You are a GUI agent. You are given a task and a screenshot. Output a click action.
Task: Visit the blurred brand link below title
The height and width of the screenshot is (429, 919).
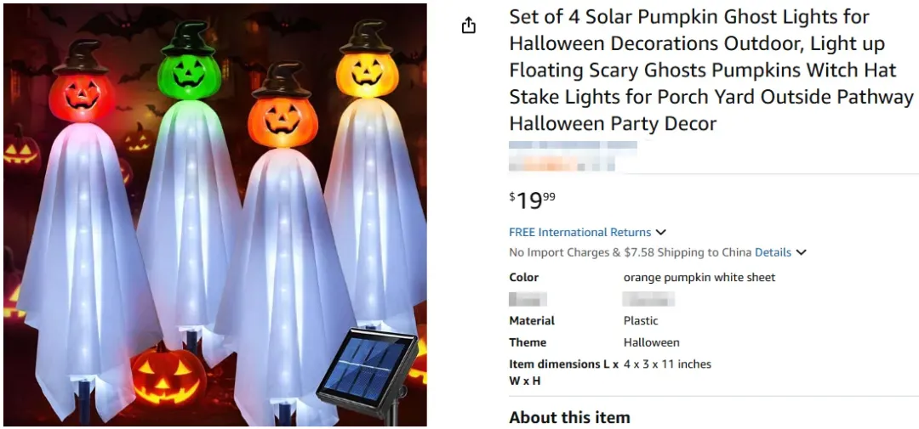click(x=573, y=145)
